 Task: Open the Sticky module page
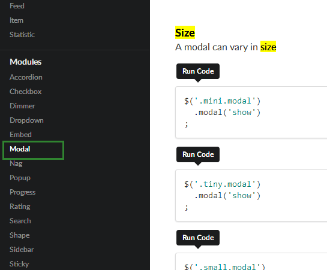pyautogui.click(x=19, y=264)
